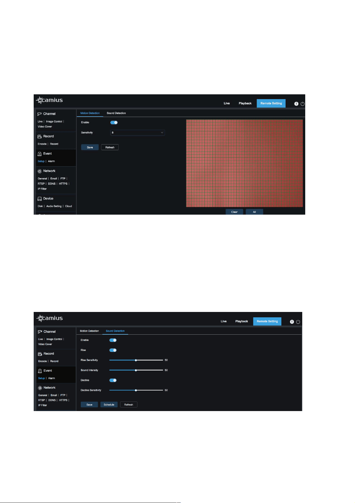Open Live tab in Motion Detection screenshot

pyautogui.click(x=227, y=103)
